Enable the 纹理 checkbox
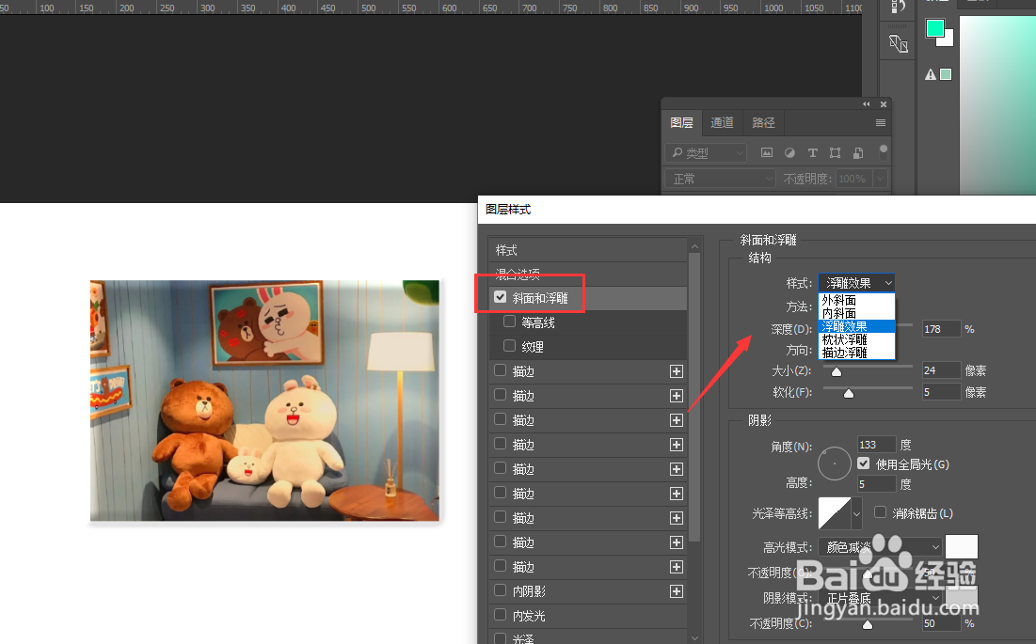Viewport: 1036px width, 644px height. click(509, 346)
